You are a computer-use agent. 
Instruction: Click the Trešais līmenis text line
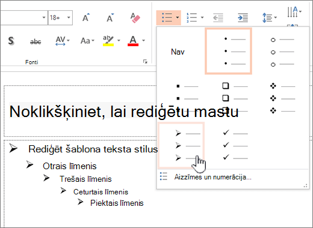tap(85, 179)
